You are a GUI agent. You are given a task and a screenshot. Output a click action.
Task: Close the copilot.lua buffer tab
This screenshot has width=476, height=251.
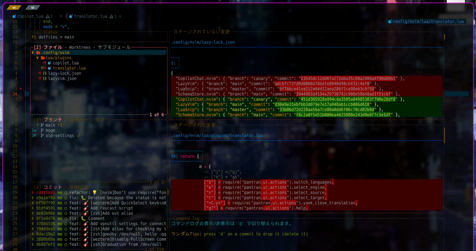[61, 17]
